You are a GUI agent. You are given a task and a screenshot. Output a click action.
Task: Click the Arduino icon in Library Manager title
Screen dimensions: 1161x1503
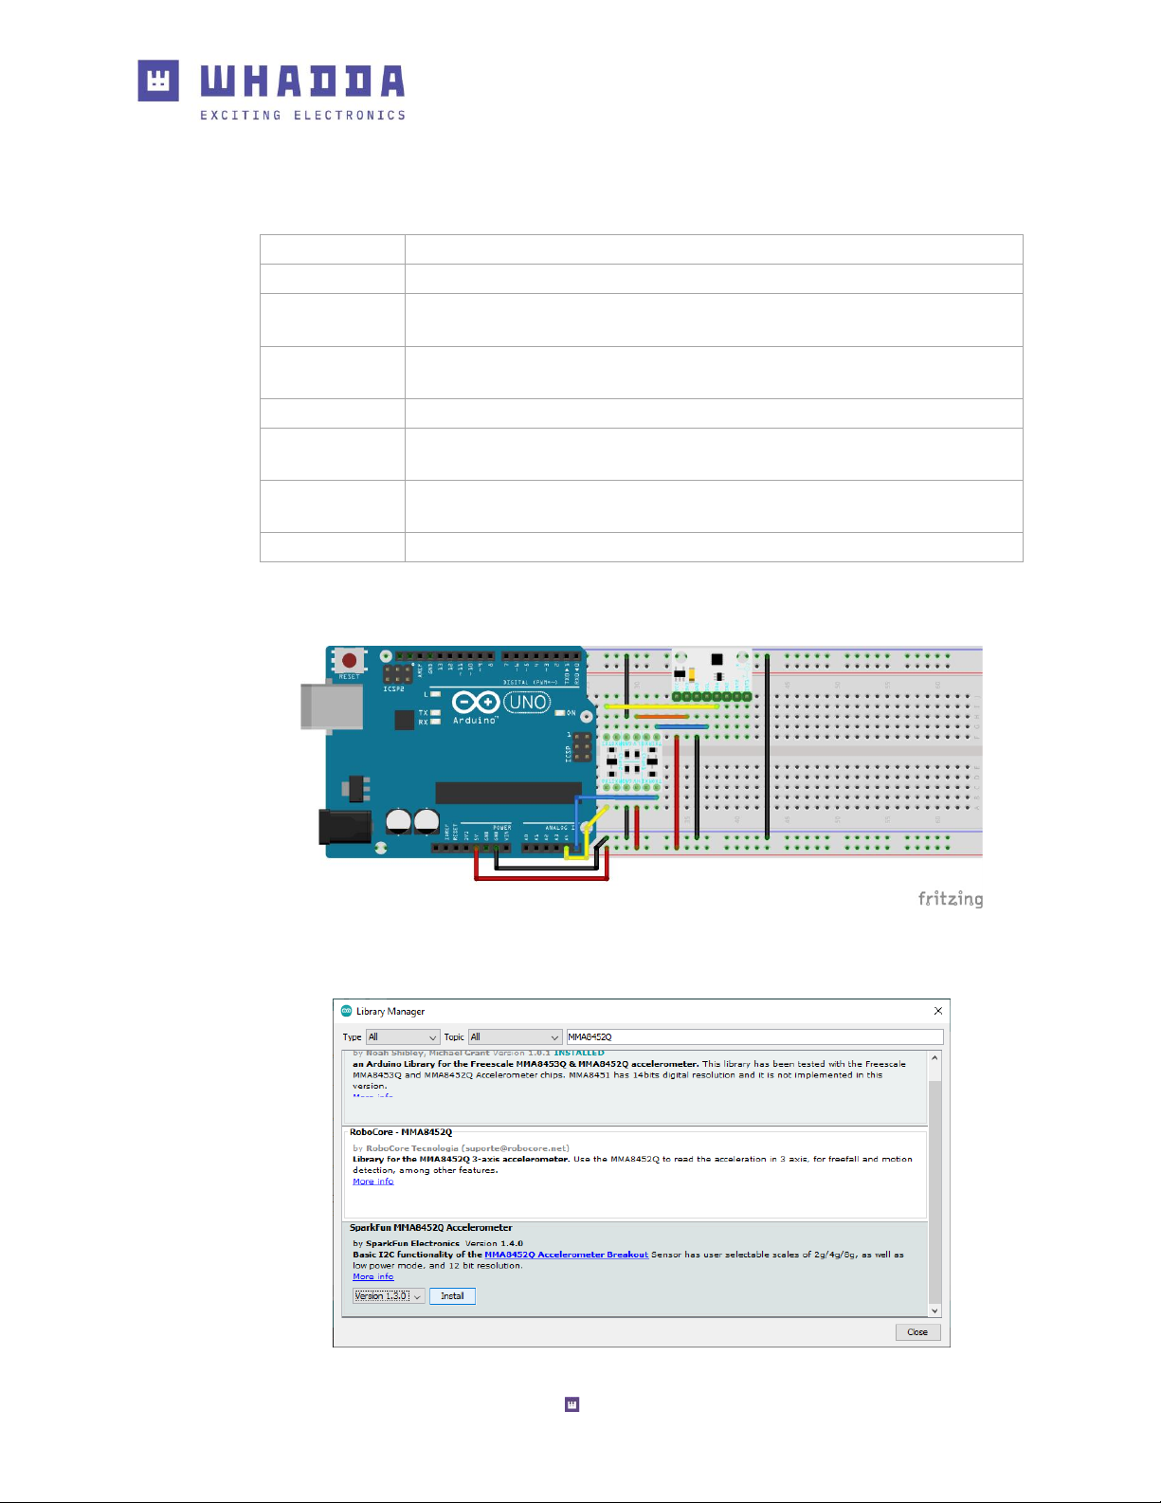[x=347, y=1011]
